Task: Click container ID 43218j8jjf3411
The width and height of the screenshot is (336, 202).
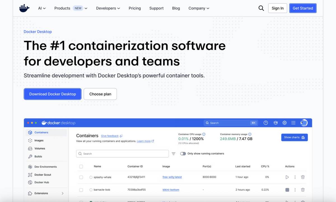Action: (x=136, y=177)
